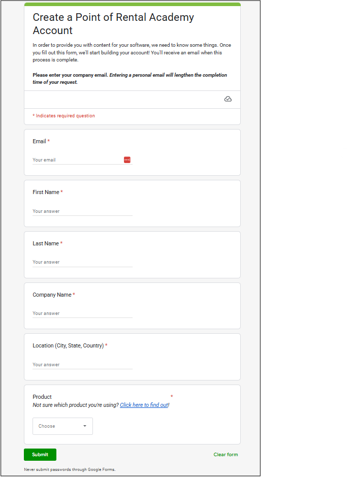Image resolution: width=351 pixels, height=477 pixels.
Task: Click the bold "Please enter your company email" note
Action: (70, 75)
